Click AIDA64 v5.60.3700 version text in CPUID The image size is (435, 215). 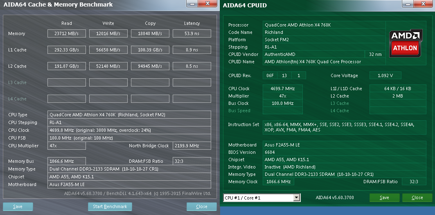335,197
